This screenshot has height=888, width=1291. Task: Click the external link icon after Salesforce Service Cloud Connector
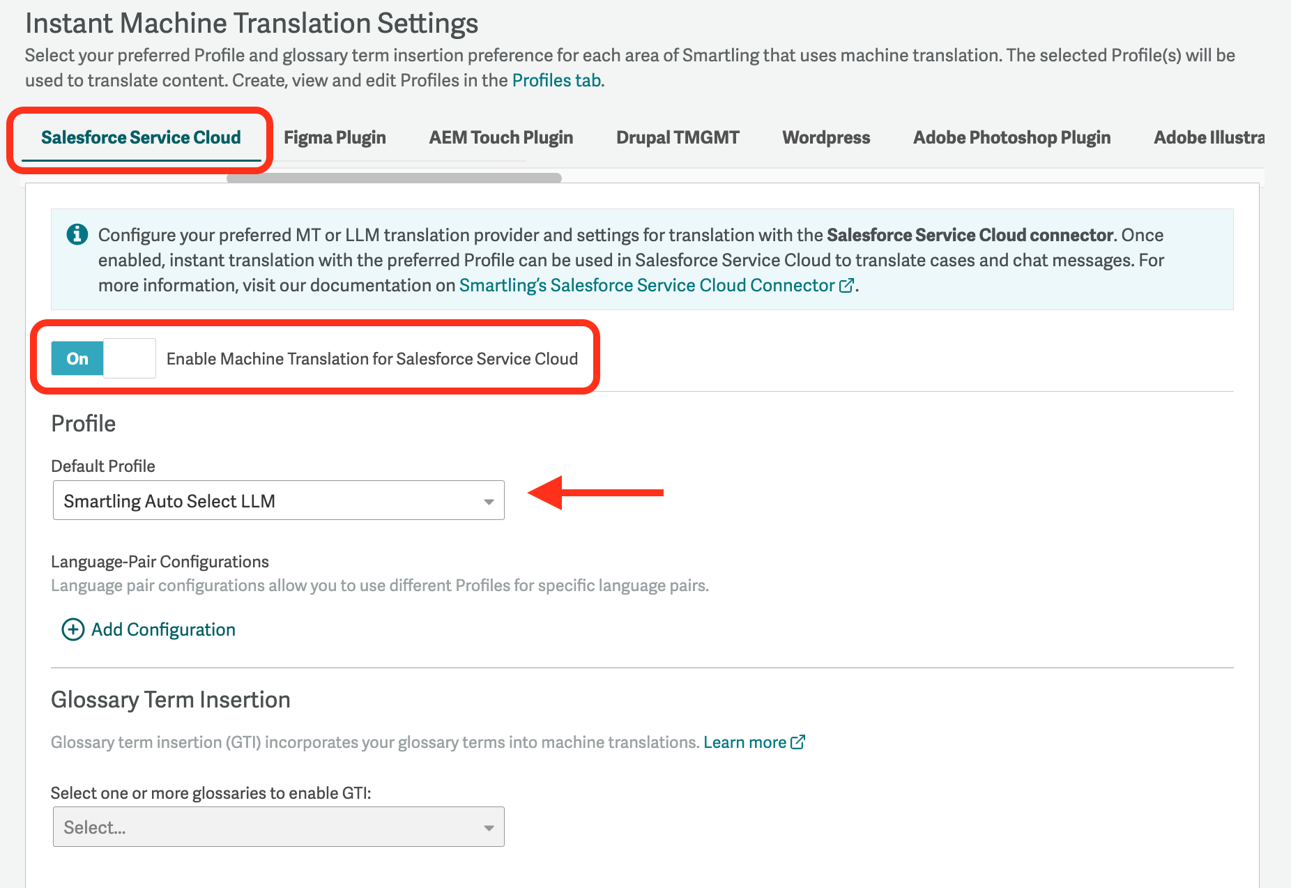[846, 286]
